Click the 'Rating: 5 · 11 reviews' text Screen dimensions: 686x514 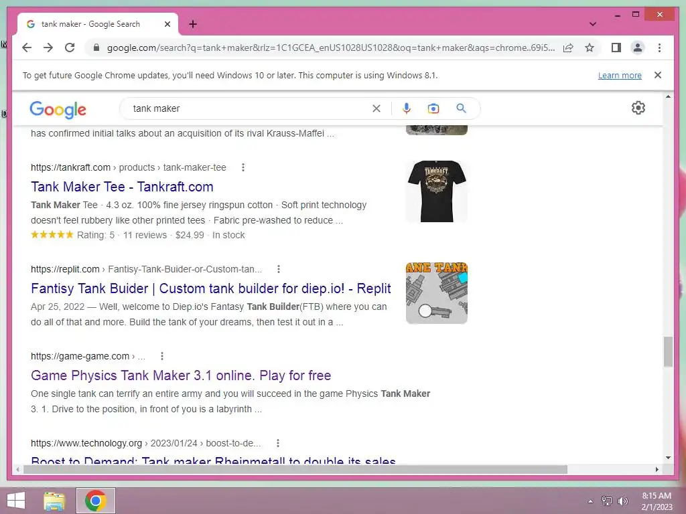[122, 235]
